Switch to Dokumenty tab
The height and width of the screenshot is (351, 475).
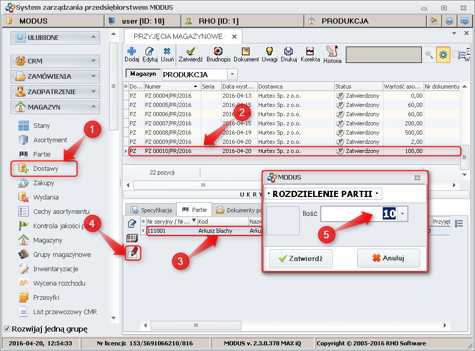pyautogui.click(x=238, y=210)
